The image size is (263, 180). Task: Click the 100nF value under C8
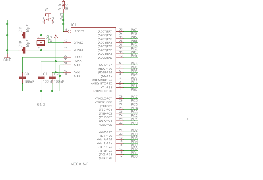(29, 82)
